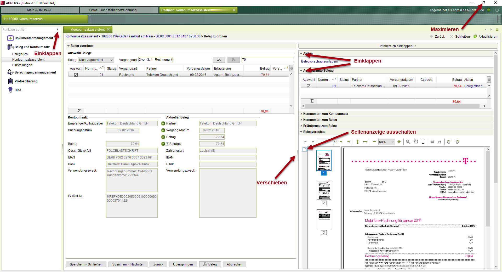The width and height of the screenshot is (502, 272).
Task: Toggle checkbox in Ausgewählte Belege row 21
Action: pyautogui.click(x=309, y=86)
